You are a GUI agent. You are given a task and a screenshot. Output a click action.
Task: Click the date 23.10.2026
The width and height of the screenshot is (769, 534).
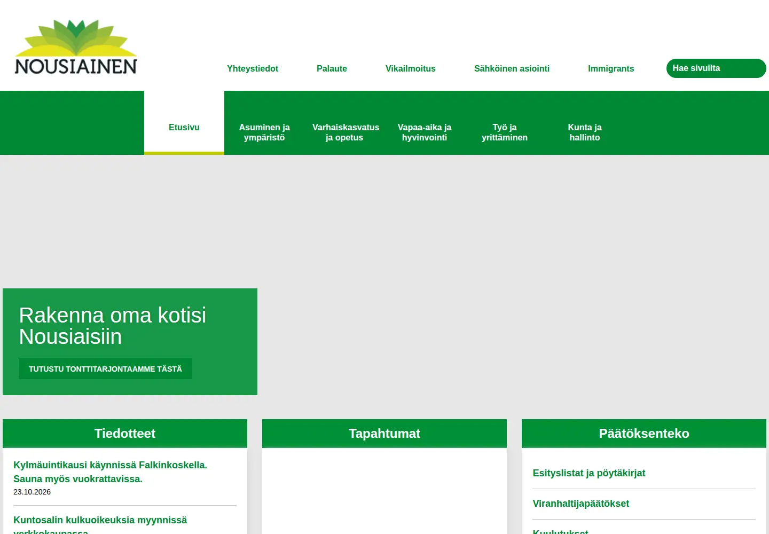(32, 492)
